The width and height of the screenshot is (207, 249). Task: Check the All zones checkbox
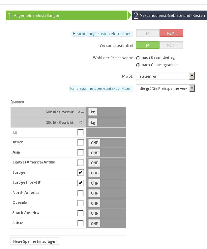(80, 132)
